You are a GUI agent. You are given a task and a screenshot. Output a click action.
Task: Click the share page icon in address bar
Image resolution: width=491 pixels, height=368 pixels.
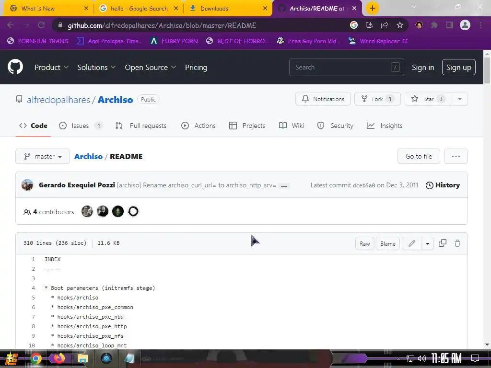point(385,25)
